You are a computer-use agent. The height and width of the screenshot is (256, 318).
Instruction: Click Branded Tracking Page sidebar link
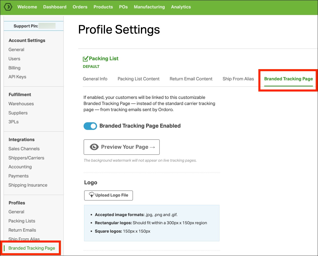pos(32,248)
